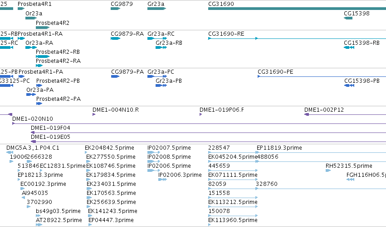The width and height of the screenshot is (386, 227).
Task: Select the DME1-019P06.F clone label
Action: click(x=222, y=110)
